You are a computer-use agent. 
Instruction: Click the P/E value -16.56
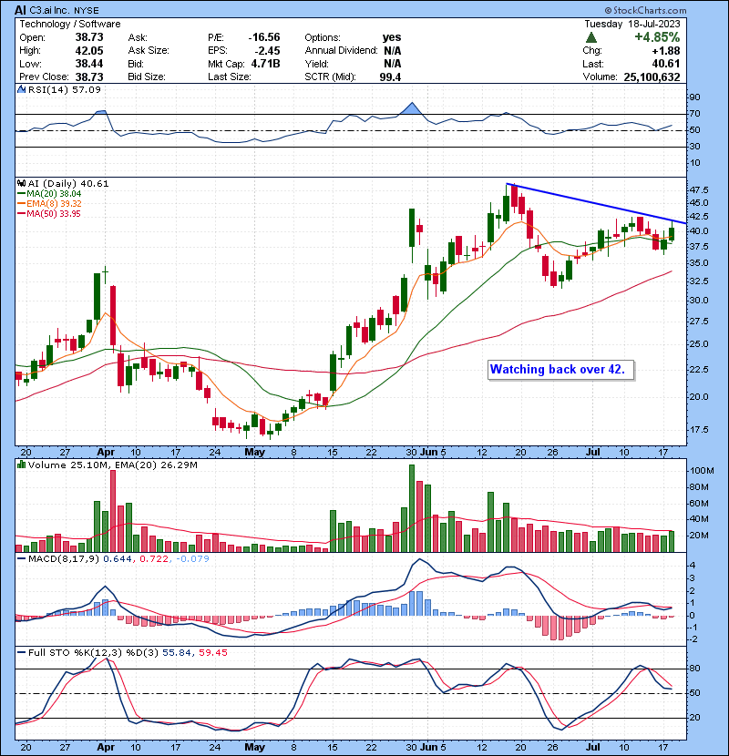point(264,37)
